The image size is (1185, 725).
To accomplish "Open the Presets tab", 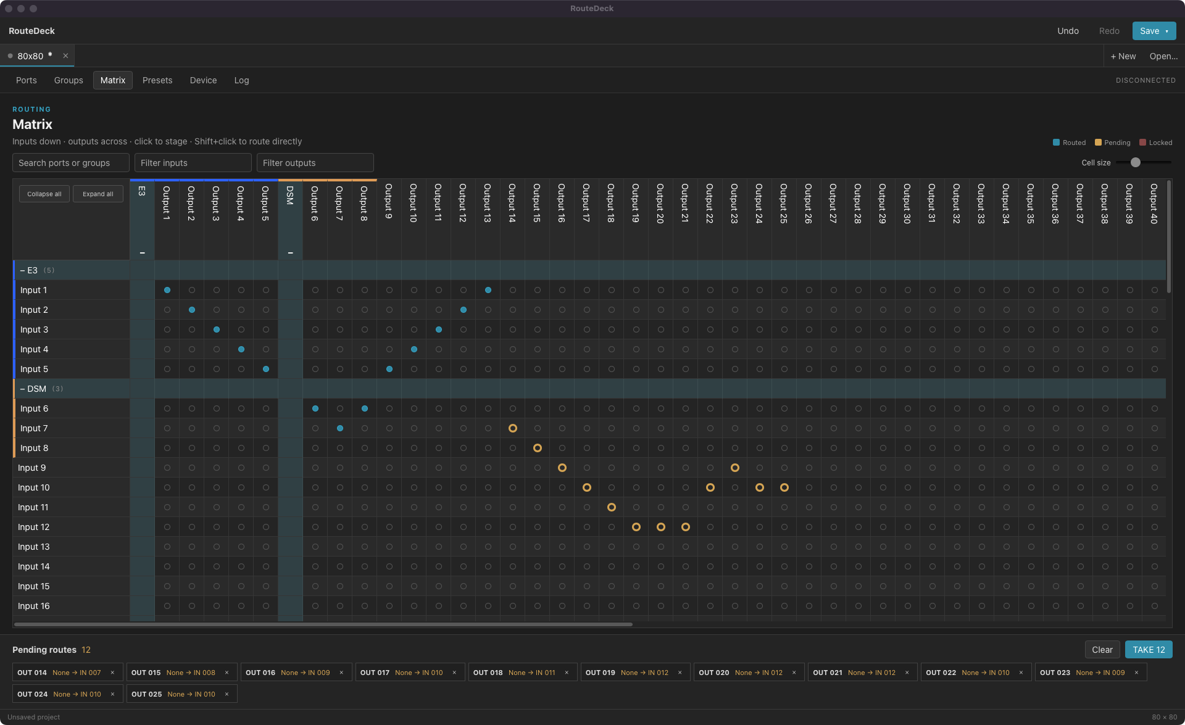I will coord(157,80).
